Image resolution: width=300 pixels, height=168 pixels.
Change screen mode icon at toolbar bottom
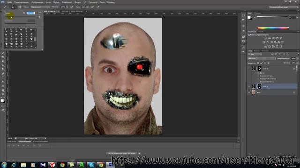tap(3, 110)
